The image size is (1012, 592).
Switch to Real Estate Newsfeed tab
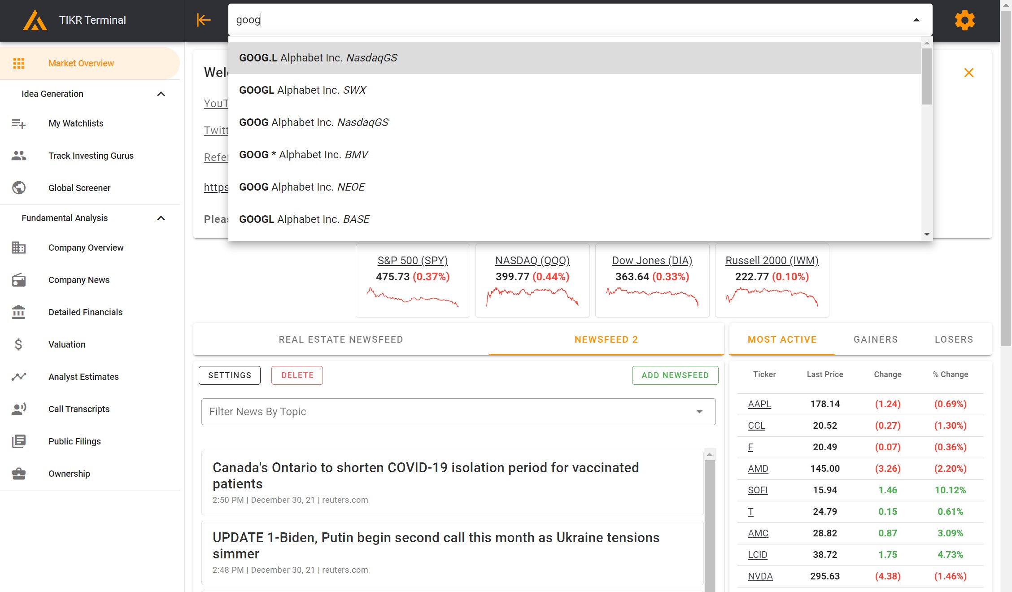pos(341,340)
